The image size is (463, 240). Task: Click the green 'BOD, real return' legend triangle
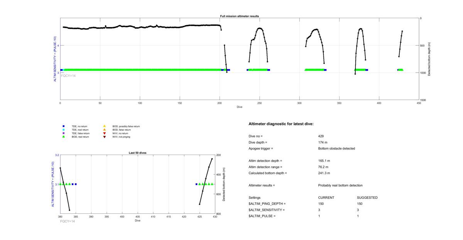64,137
